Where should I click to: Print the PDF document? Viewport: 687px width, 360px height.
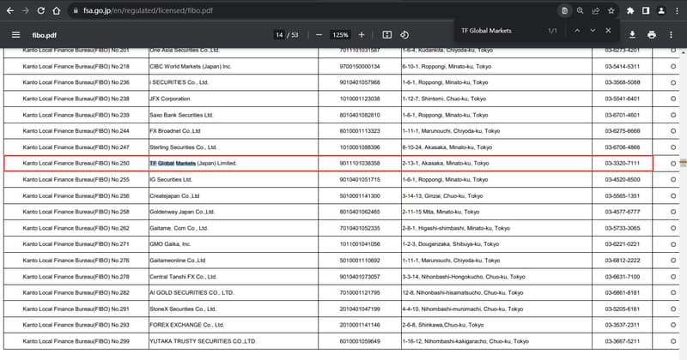click(652, 34)
